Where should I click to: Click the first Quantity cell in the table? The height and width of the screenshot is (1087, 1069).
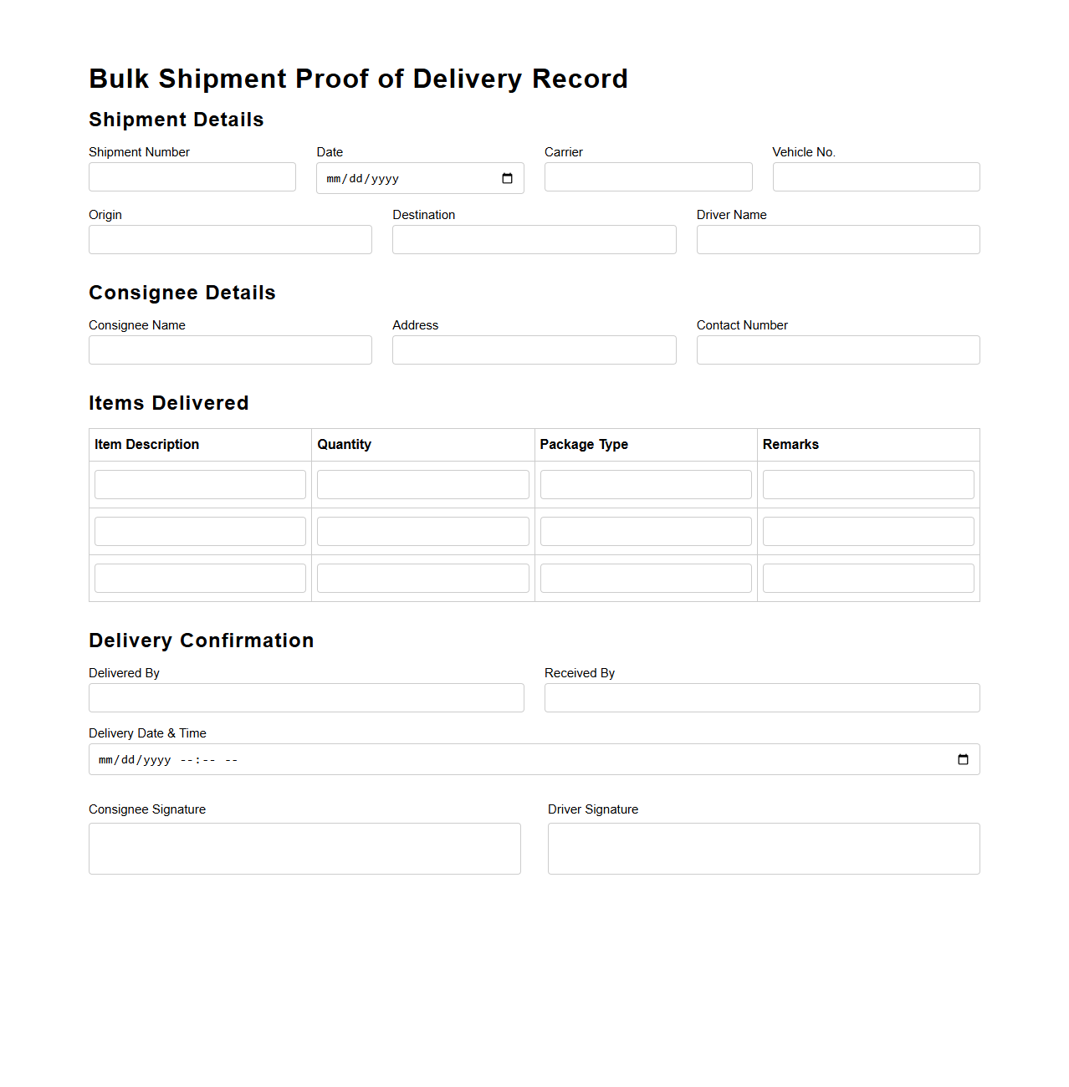pyautogui.click(x=422, y=484)
